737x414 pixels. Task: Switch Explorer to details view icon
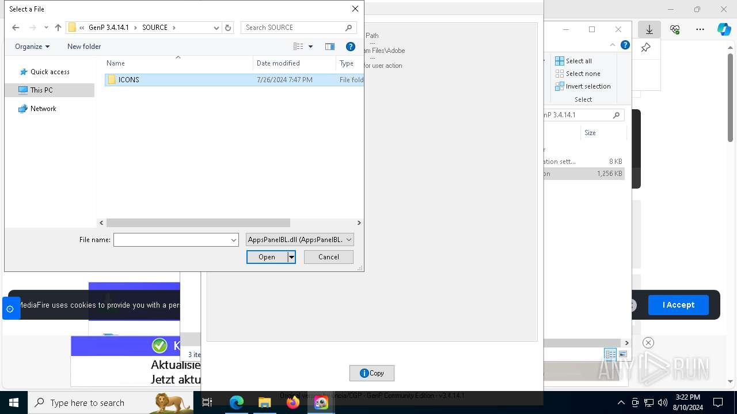(610, 354)
